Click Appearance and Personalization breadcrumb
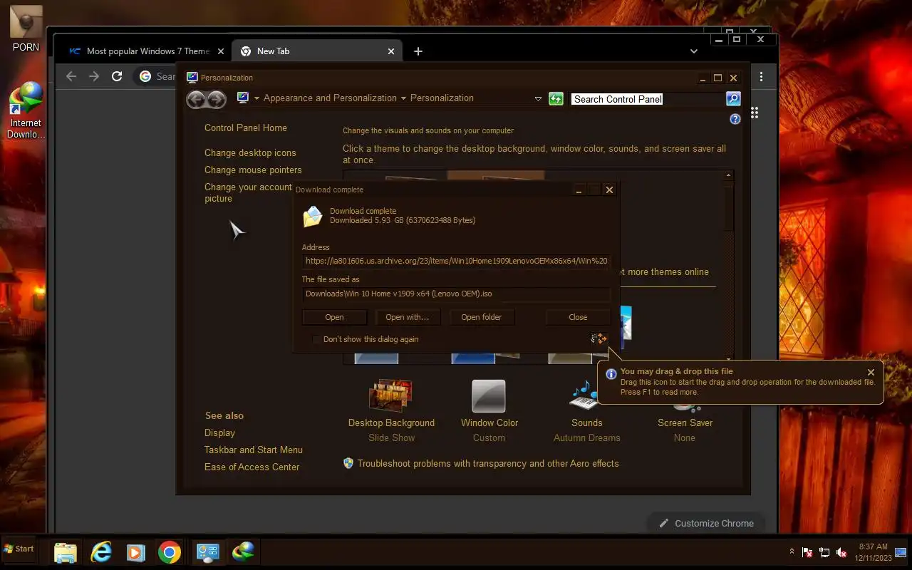The height and width of the screenshot is (570, 912). point(330,98)
